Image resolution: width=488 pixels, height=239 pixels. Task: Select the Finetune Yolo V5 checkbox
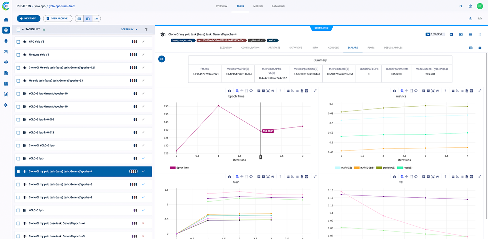click(18, 55)
